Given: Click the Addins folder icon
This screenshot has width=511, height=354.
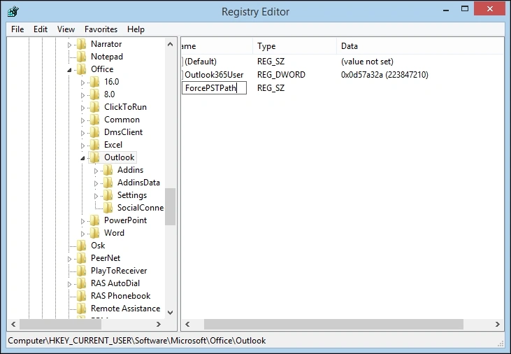Looking at the screenshot, I should pyautogui.click(x=108, y=170).
